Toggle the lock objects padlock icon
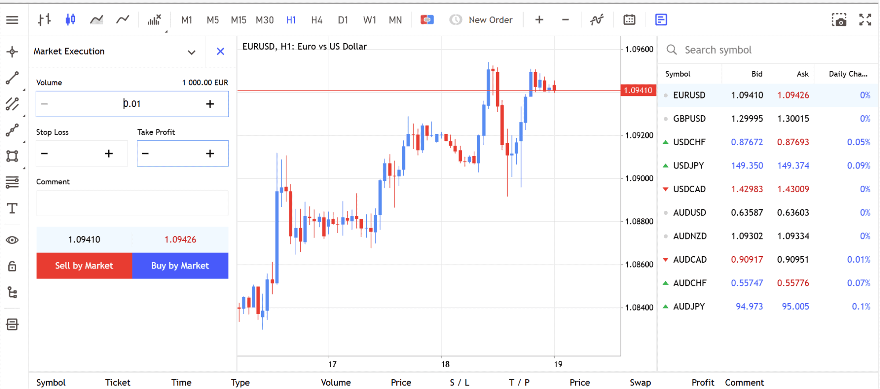Image resolution: width=880 pixels, height=389 pixels. click(x=12, y=266)
